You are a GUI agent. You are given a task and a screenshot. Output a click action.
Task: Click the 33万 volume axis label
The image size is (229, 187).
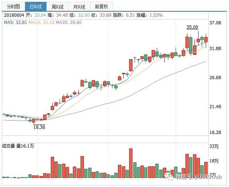pyautogui.click(x=214, y=146)
